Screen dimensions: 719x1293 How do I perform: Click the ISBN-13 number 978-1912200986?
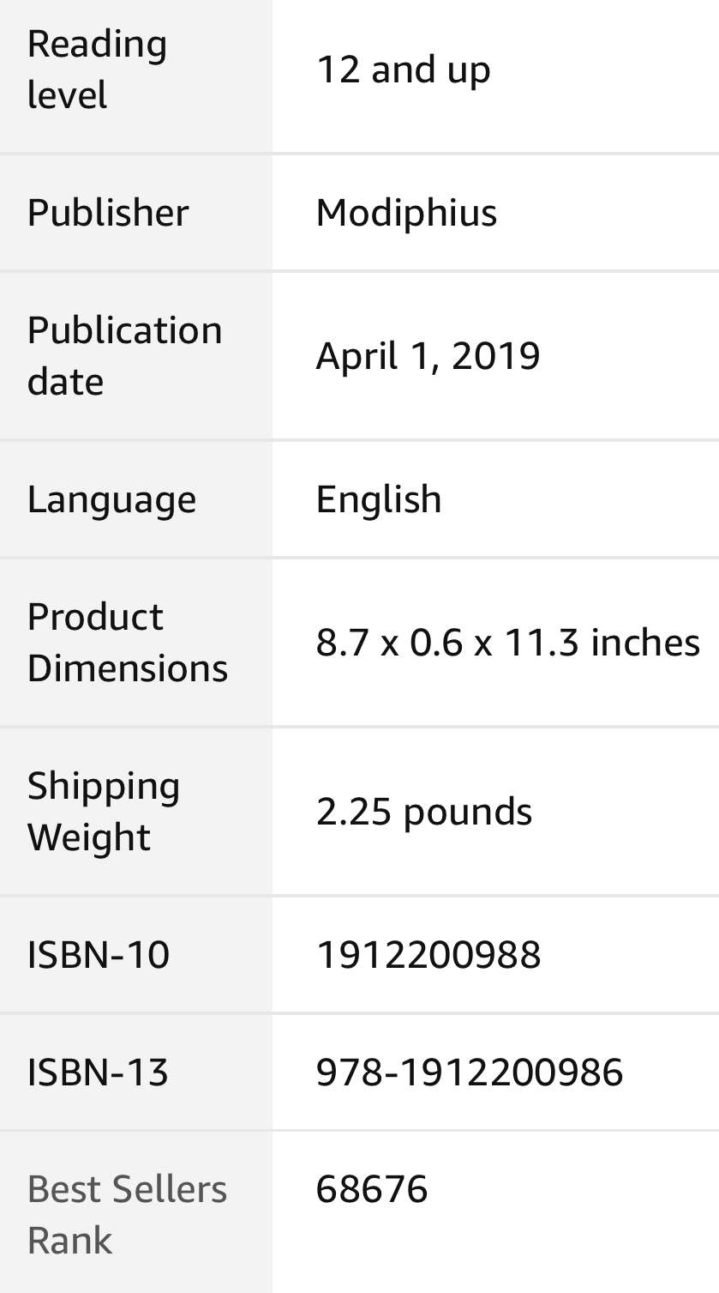coord(470,1072)
